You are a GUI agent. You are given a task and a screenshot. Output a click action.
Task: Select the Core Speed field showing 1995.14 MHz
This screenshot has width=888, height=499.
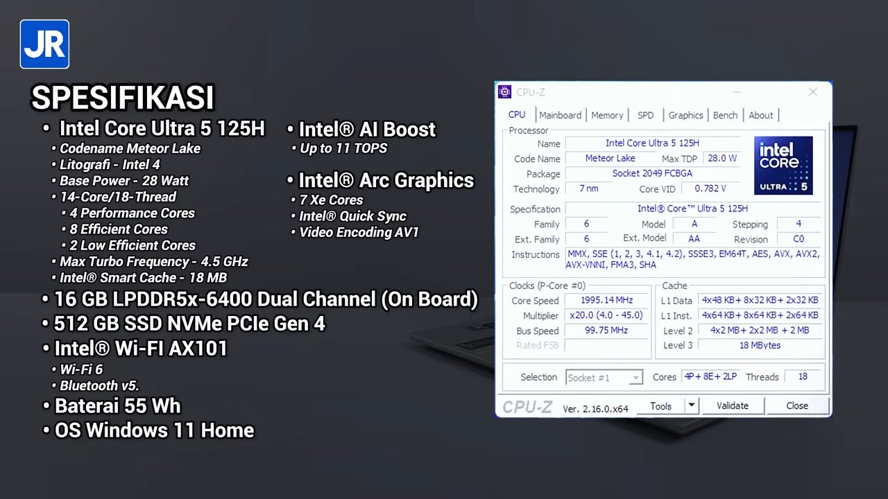(606, 300)
